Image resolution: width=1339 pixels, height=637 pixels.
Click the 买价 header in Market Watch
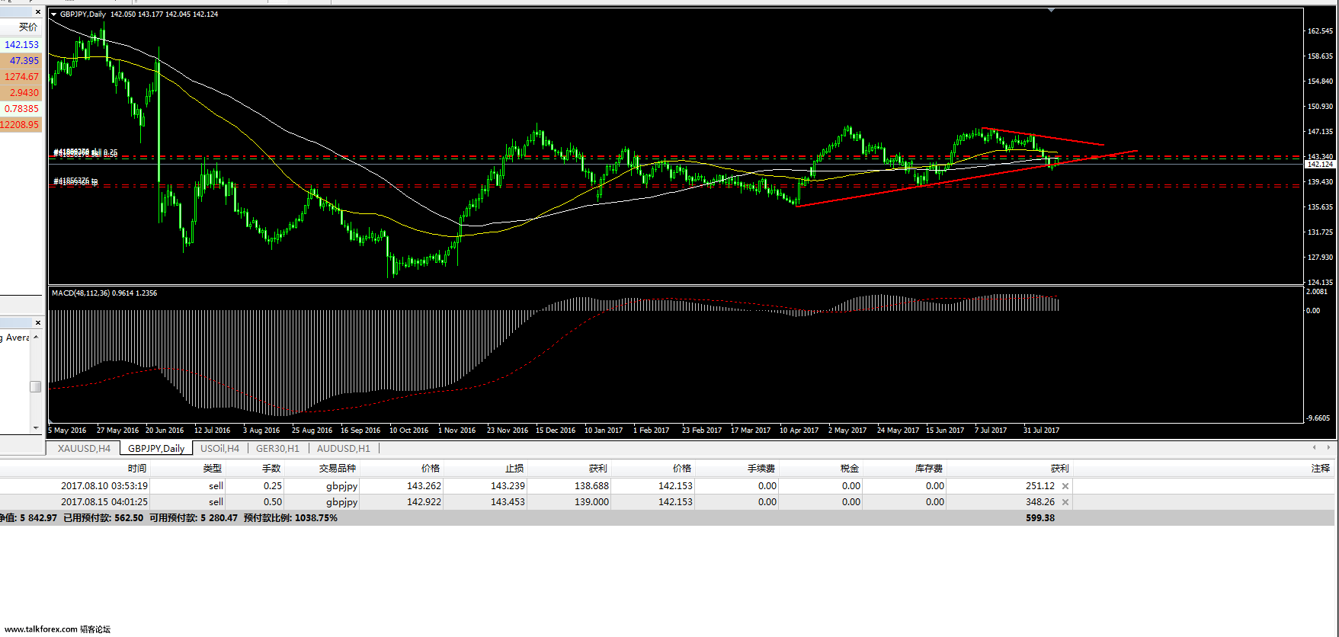[x=28, y=27]
